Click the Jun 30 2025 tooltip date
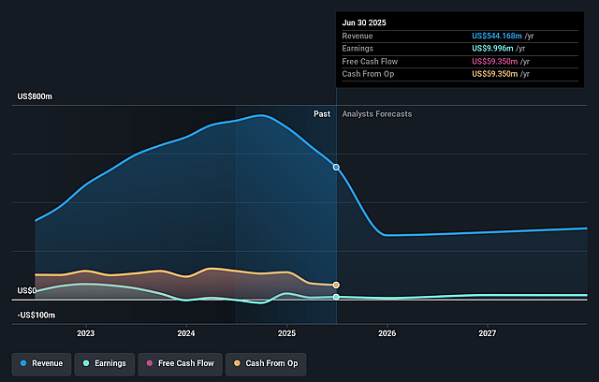Viewport: 599px width, 382px height. pos(364,22)
